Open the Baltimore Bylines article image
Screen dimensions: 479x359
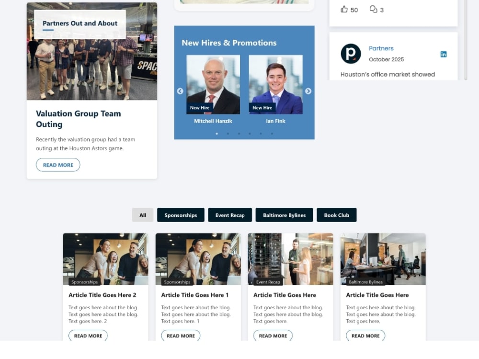pos(383,259)
